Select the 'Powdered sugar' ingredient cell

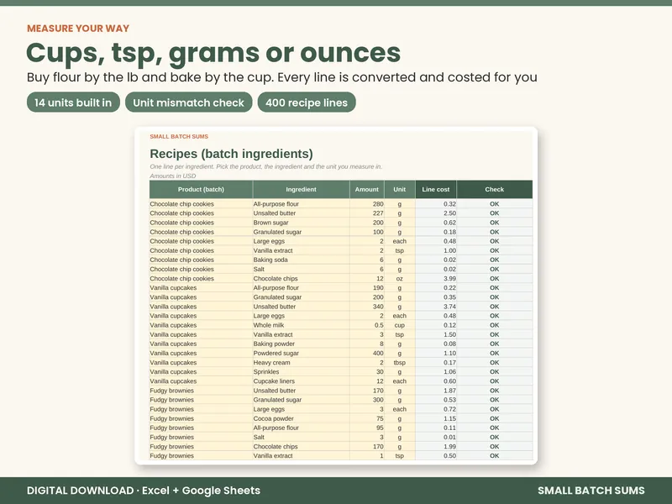click(301, 353)
